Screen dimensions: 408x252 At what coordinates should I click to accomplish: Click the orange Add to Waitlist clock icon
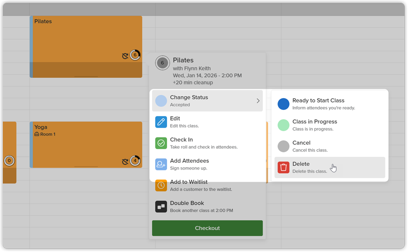[x=161, y=185]
